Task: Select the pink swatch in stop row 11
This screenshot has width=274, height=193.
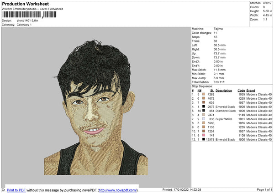Action: [x=204, y=135]
